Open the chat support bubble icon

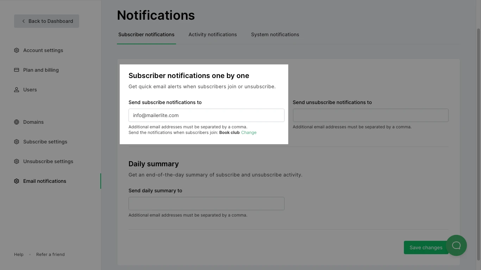(x=456, y=245)
